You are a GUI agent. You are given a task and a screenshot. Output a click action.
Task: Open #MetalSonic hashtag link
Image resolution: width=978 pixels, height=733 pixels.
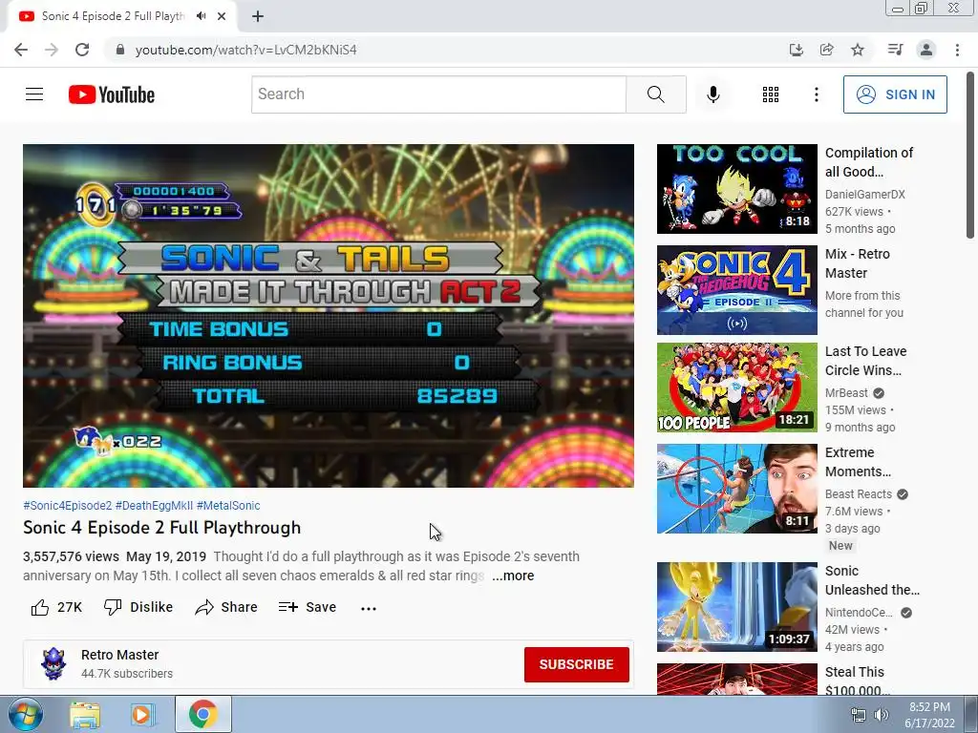coord(228,506)
